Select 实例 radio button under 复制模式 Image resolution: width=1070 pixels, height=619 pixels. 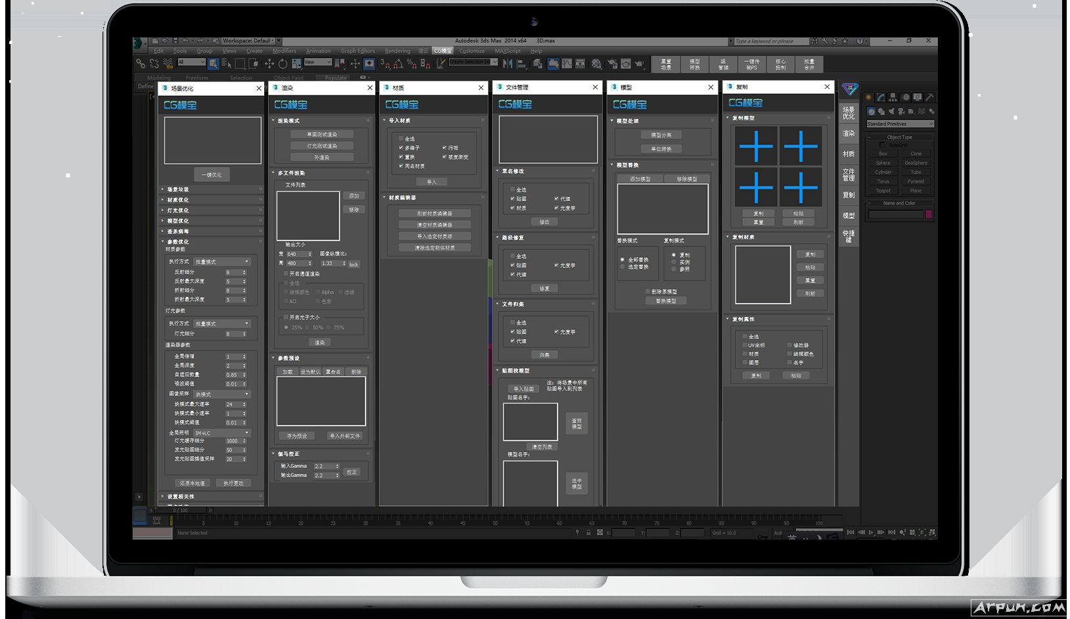674,262
